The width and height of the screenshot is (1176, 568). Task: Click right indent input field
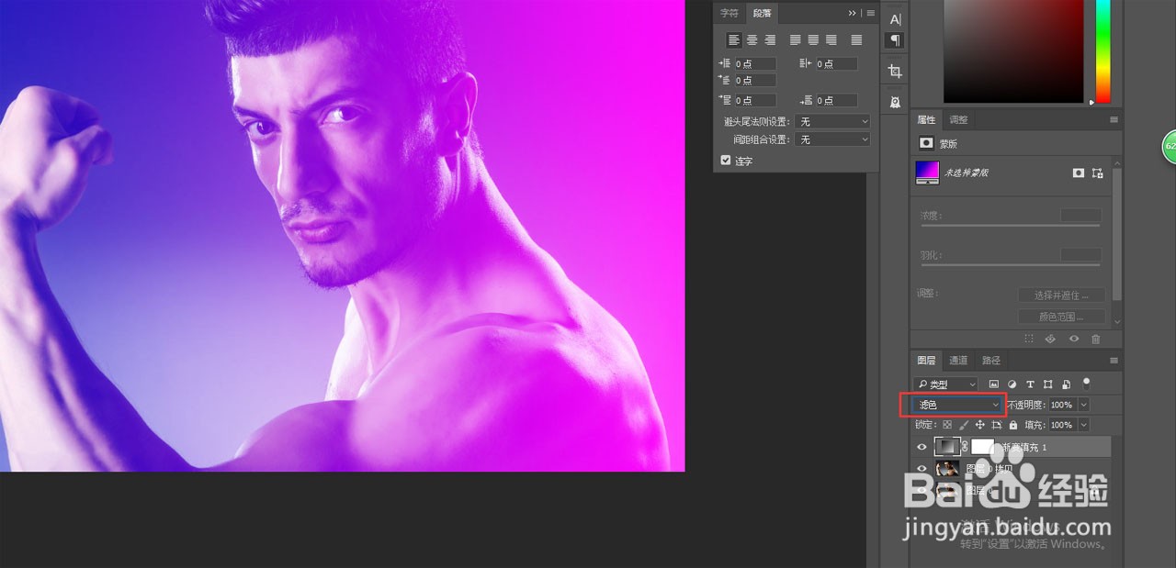[835, 64]
